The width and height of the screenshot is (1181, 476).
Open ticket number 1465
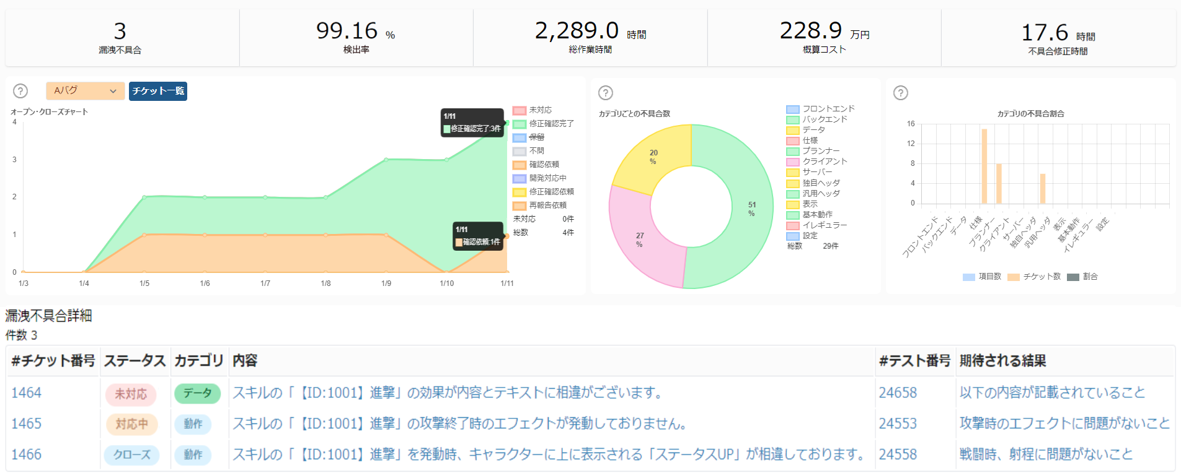(27, 423)
